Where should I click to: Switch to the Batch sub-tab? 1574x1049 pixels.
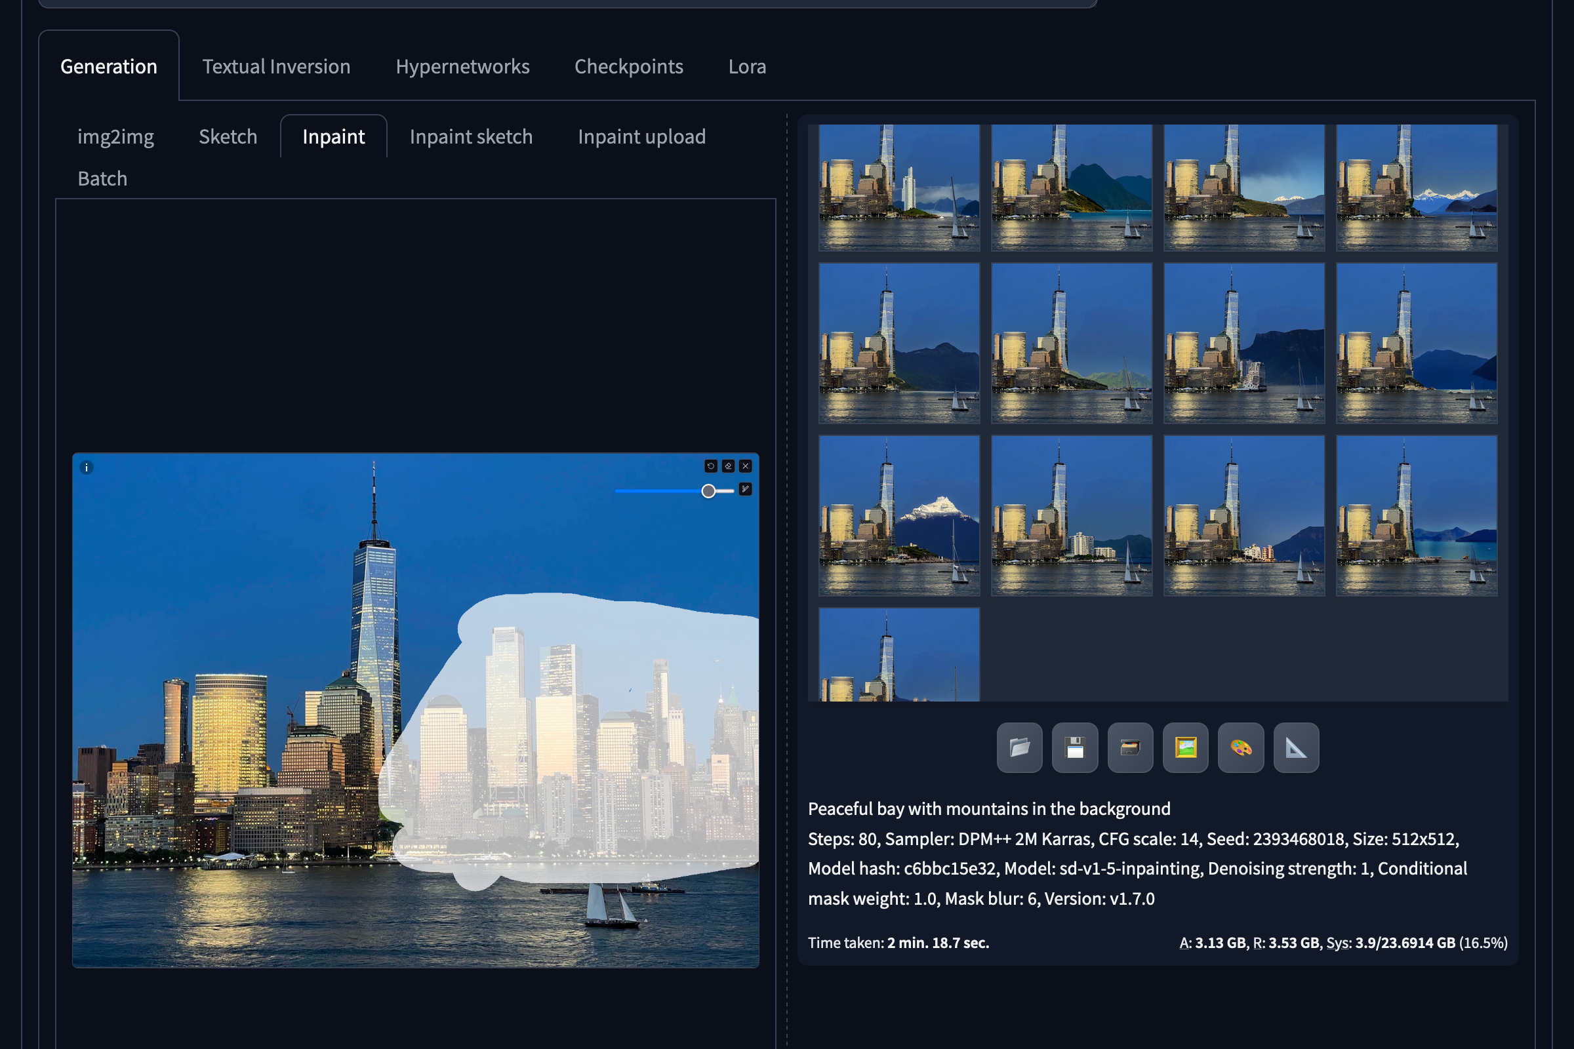tap(102, 178)
